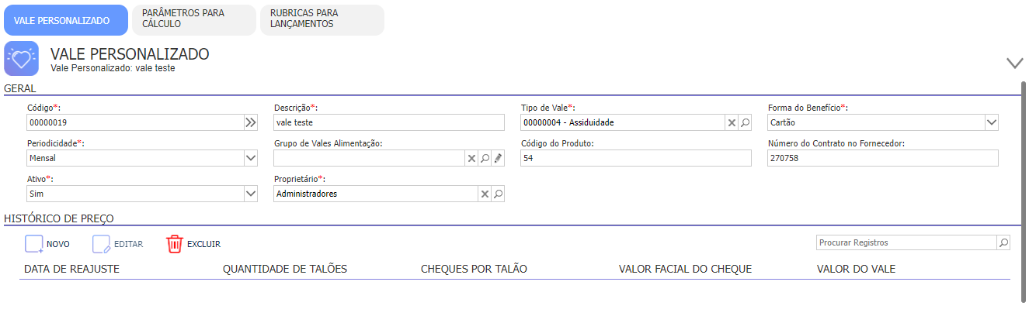Click the Procurar Registros magnifier icon
The width and height of the screenshot is (1029, 323).
1003,243
